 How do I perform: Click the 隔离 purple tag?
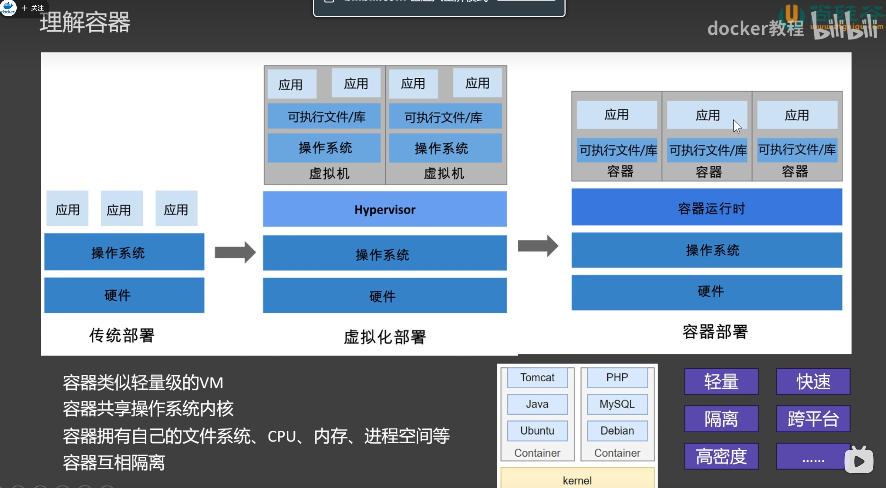[721, 419]
